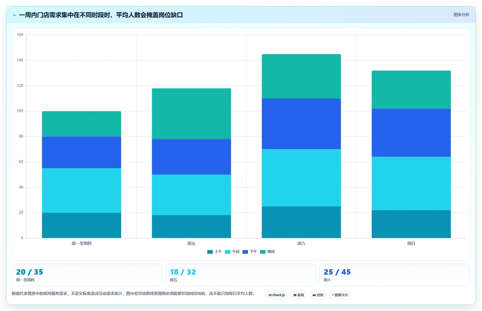The image size is (482, 311).
Task: Click the 午间 segment of the 周一至周四 bar
Action: pos(82,190)
